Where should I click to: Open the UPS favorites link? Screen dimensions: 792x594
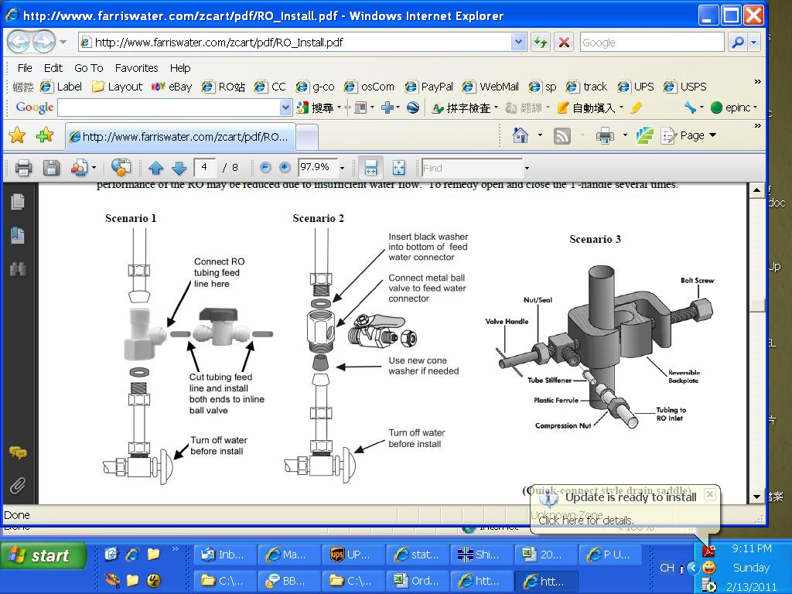coord(635,87)
